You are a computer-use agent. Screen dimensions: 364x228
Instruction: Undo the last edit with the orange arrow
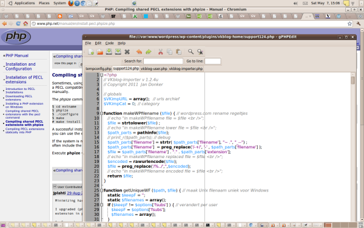[x=139, y=52]
